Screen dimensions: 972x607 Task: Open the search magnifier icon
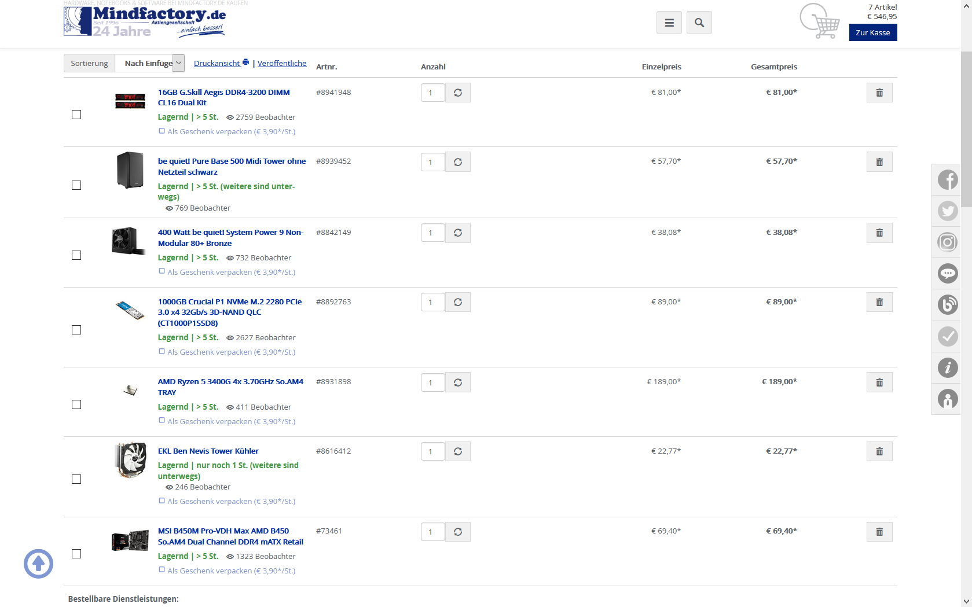tap(699, 23)
